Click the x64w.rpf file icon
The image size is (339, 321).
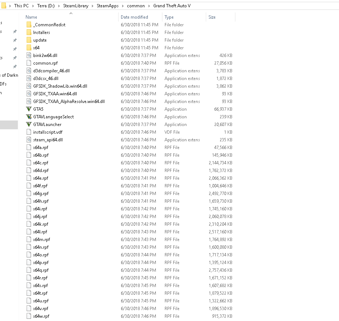29,316
